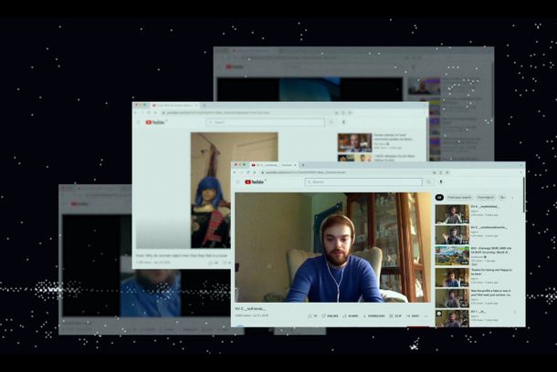Focus the Search field in the front YouTube window
This screenshot has height=372, width=557.
pyautogui.click(x=363, y=182)
